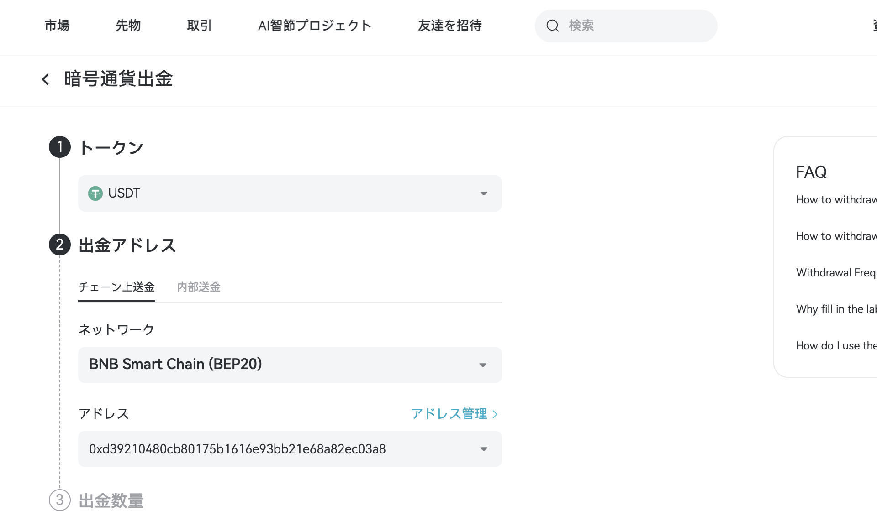Click the back arrow beside 暗号通貨出金
Image resolution: width=877 pixels, height=521 pixels.
pos(46,79)
